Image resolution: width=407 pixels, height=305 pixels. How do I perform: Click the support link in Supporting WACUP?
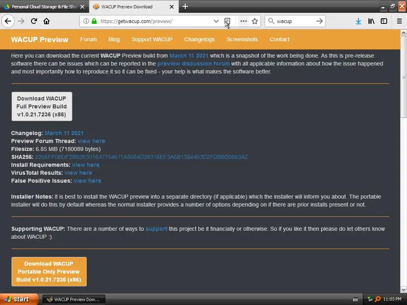click(x=156, y=229)
